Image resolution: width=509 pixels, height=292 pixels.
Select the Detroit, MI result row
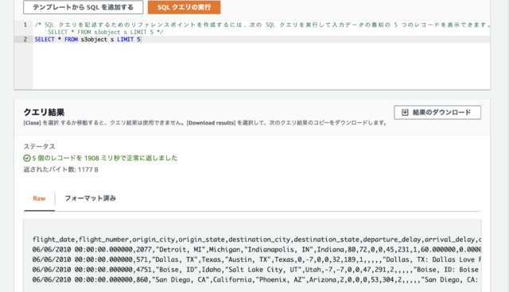257,249
